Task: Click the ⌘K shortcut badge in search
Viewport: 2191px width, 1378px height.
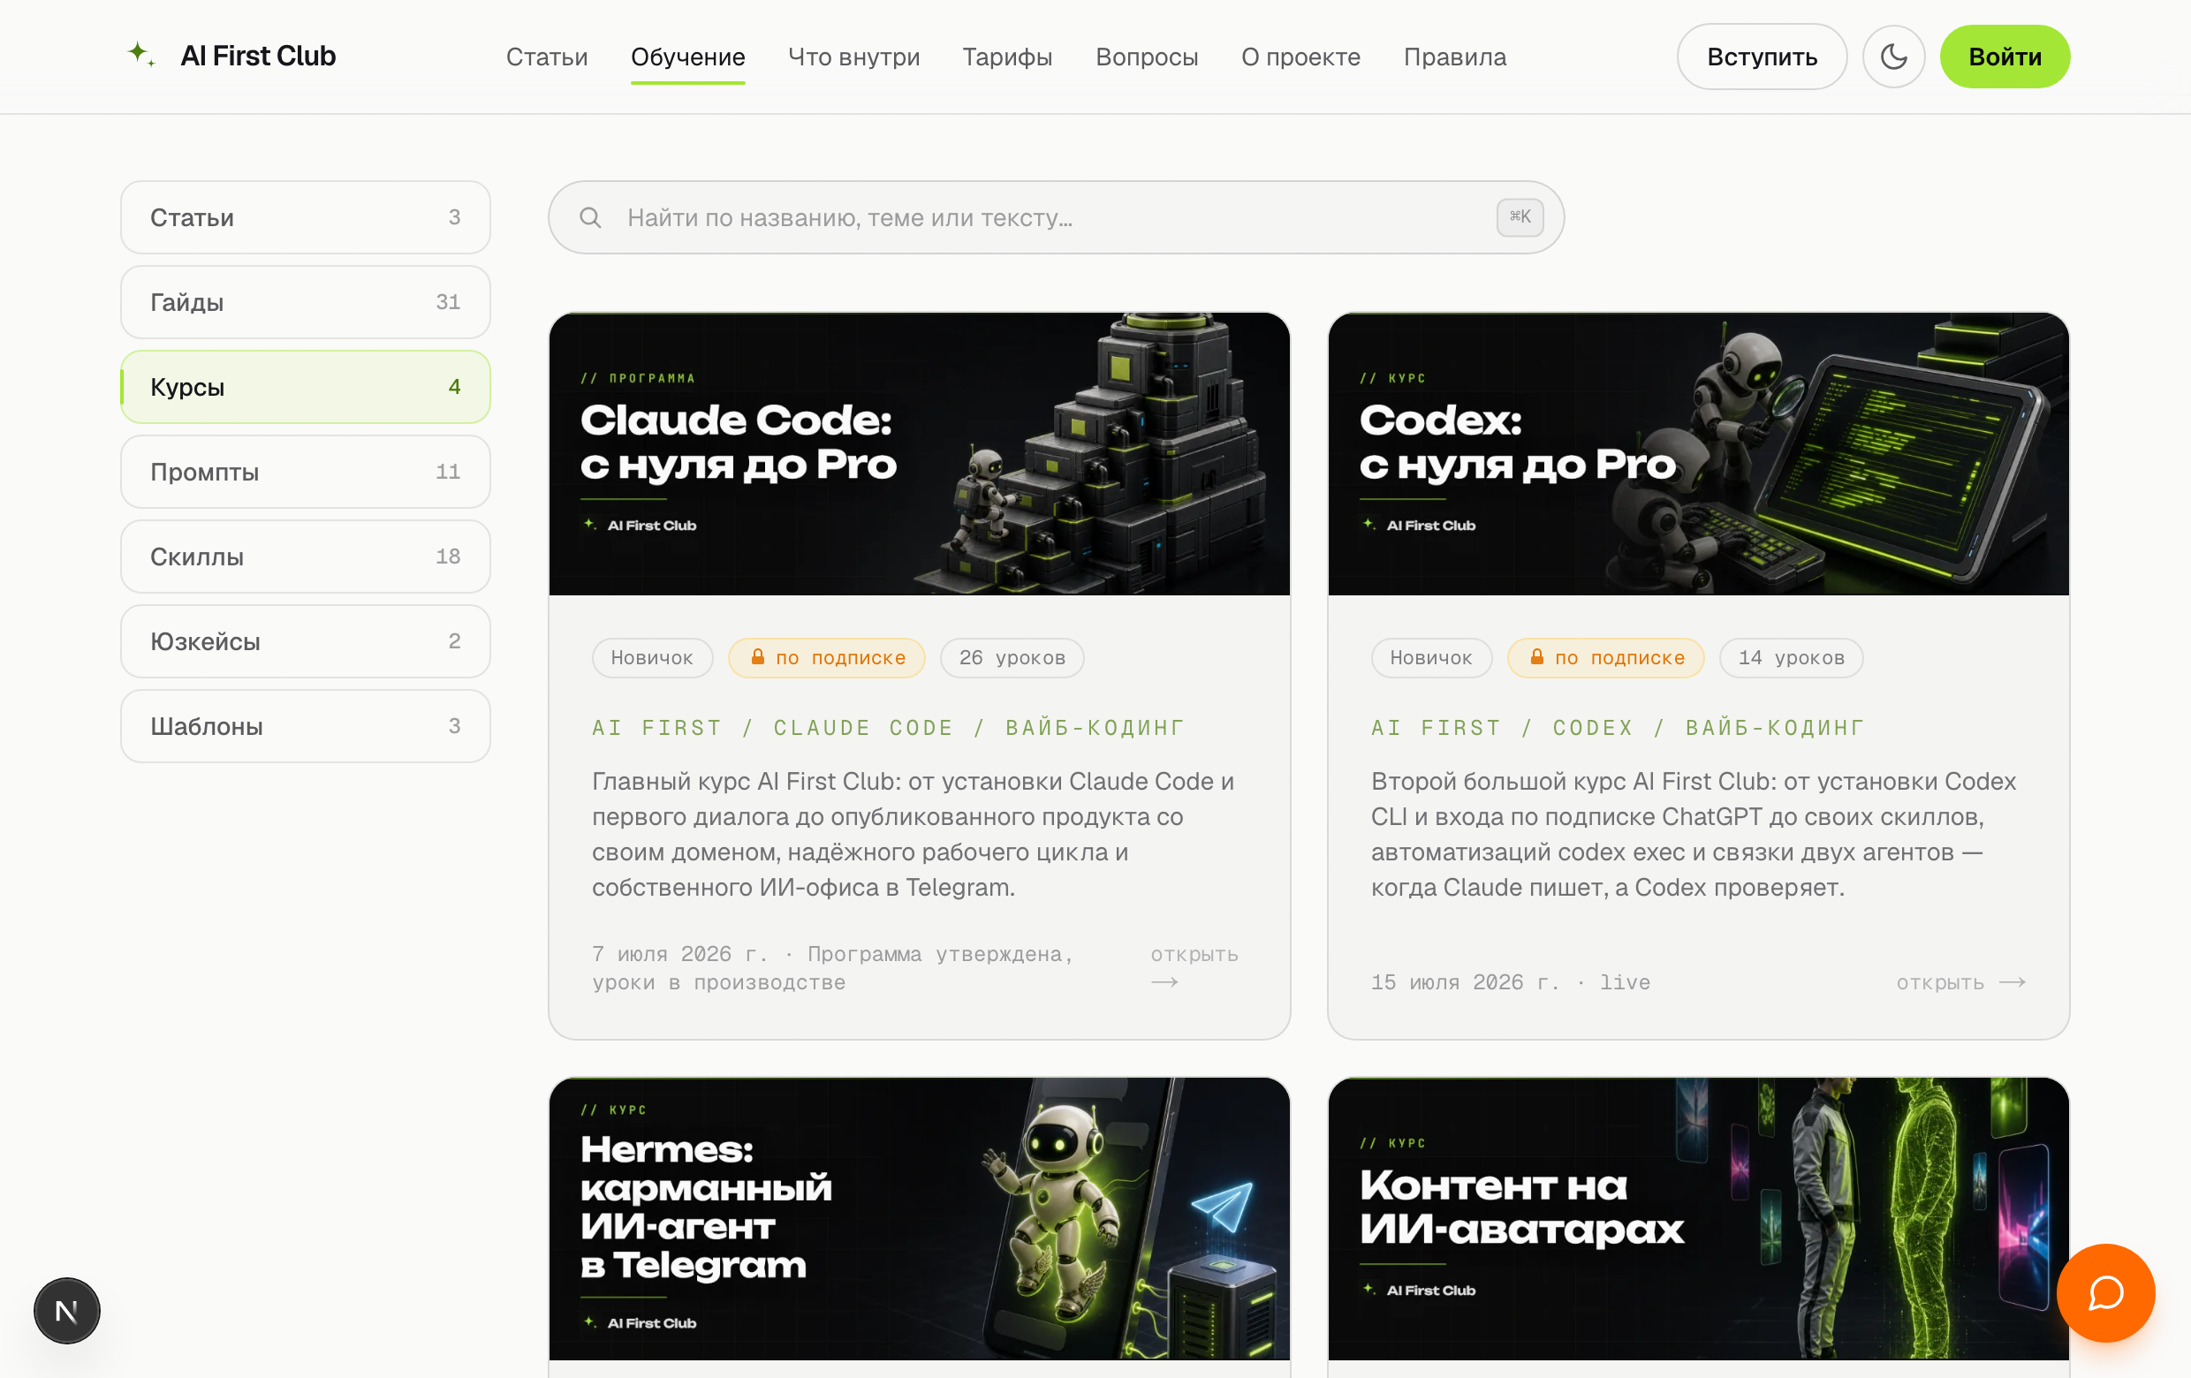Action: coord(1520,217)
